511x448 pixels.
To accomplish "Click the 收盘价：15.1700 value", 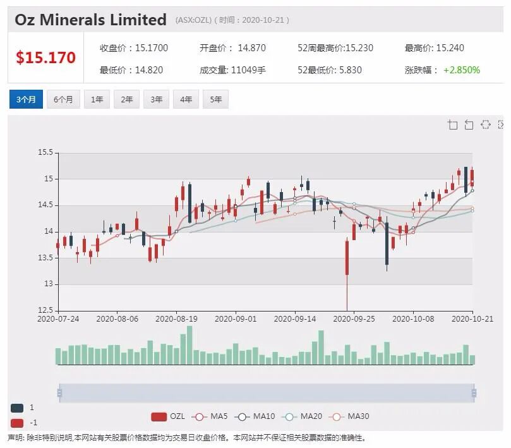I will tap(134, 48).
